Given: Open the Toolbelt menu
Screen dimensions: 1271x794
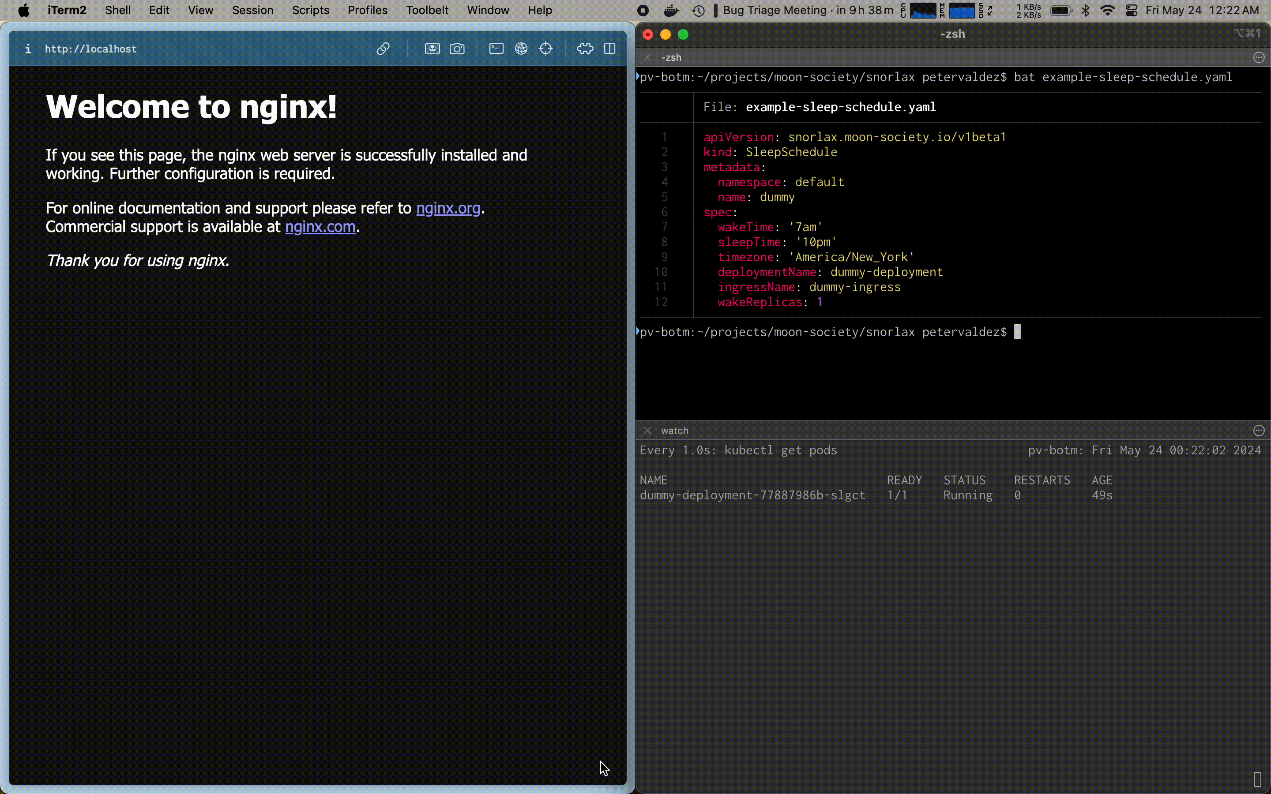Looking at the screenshot, I should tap(427, 11).
